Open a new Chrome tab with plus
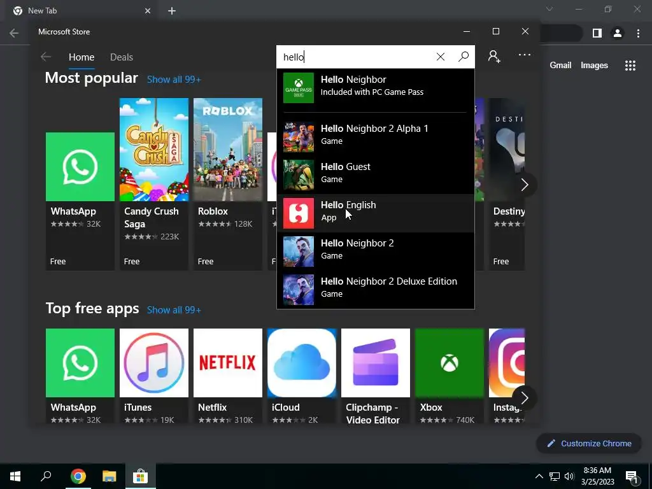Screen dimensions: 652x489 172,11
